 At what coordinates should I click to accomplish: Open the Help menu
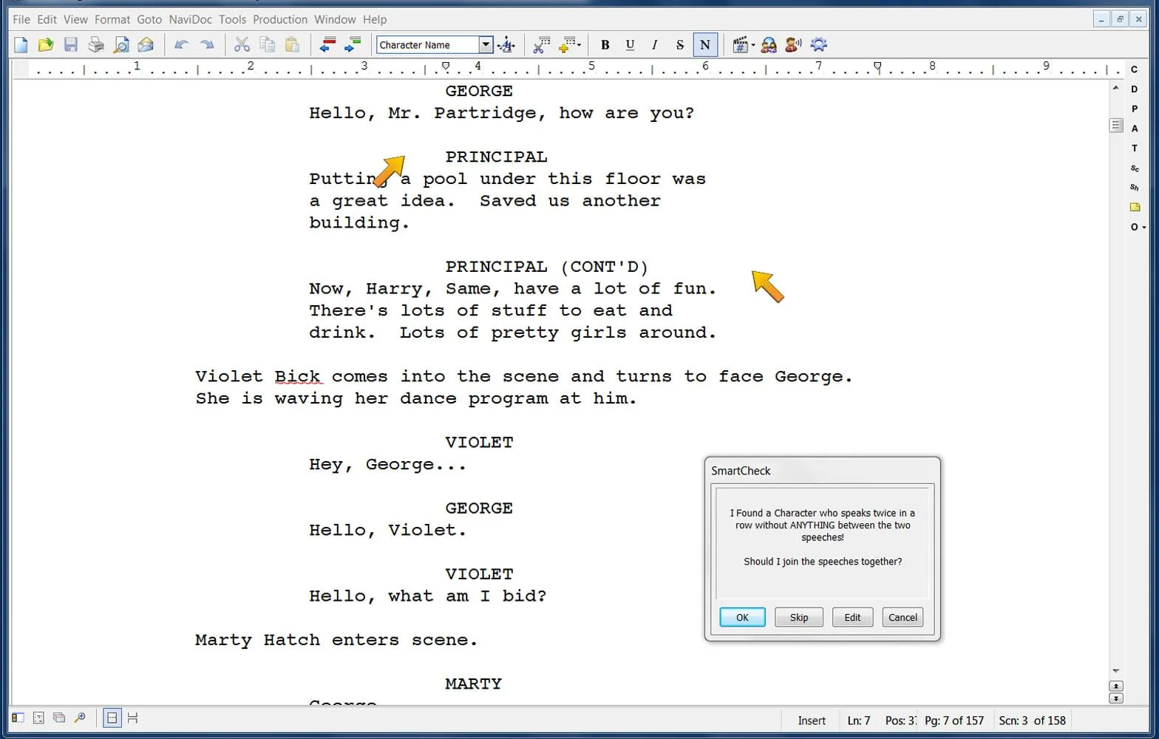coord(375,19)
